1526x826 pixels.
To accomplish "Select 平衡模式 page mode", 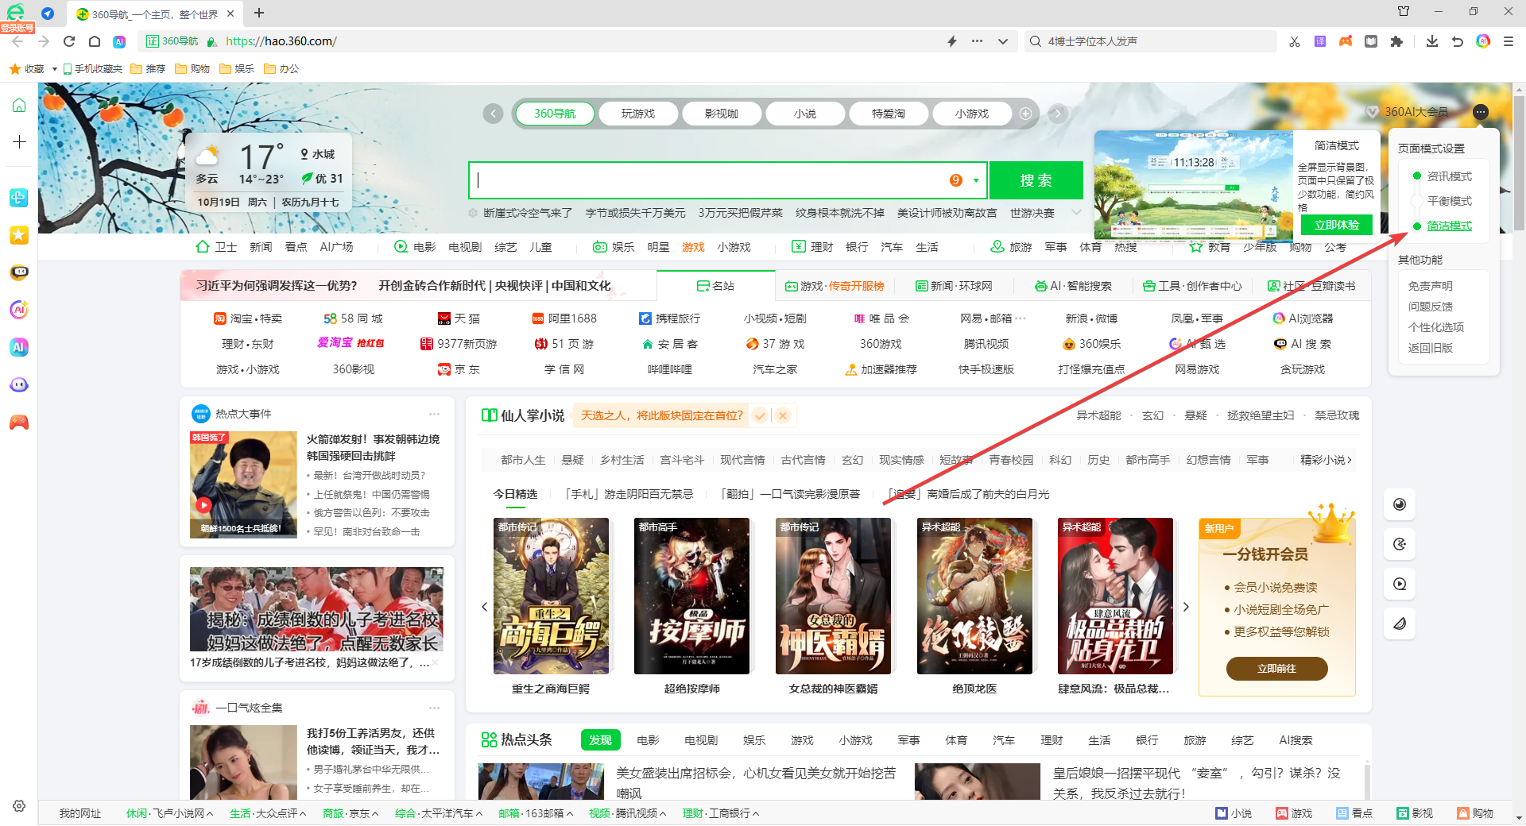I will [1449, 201].
